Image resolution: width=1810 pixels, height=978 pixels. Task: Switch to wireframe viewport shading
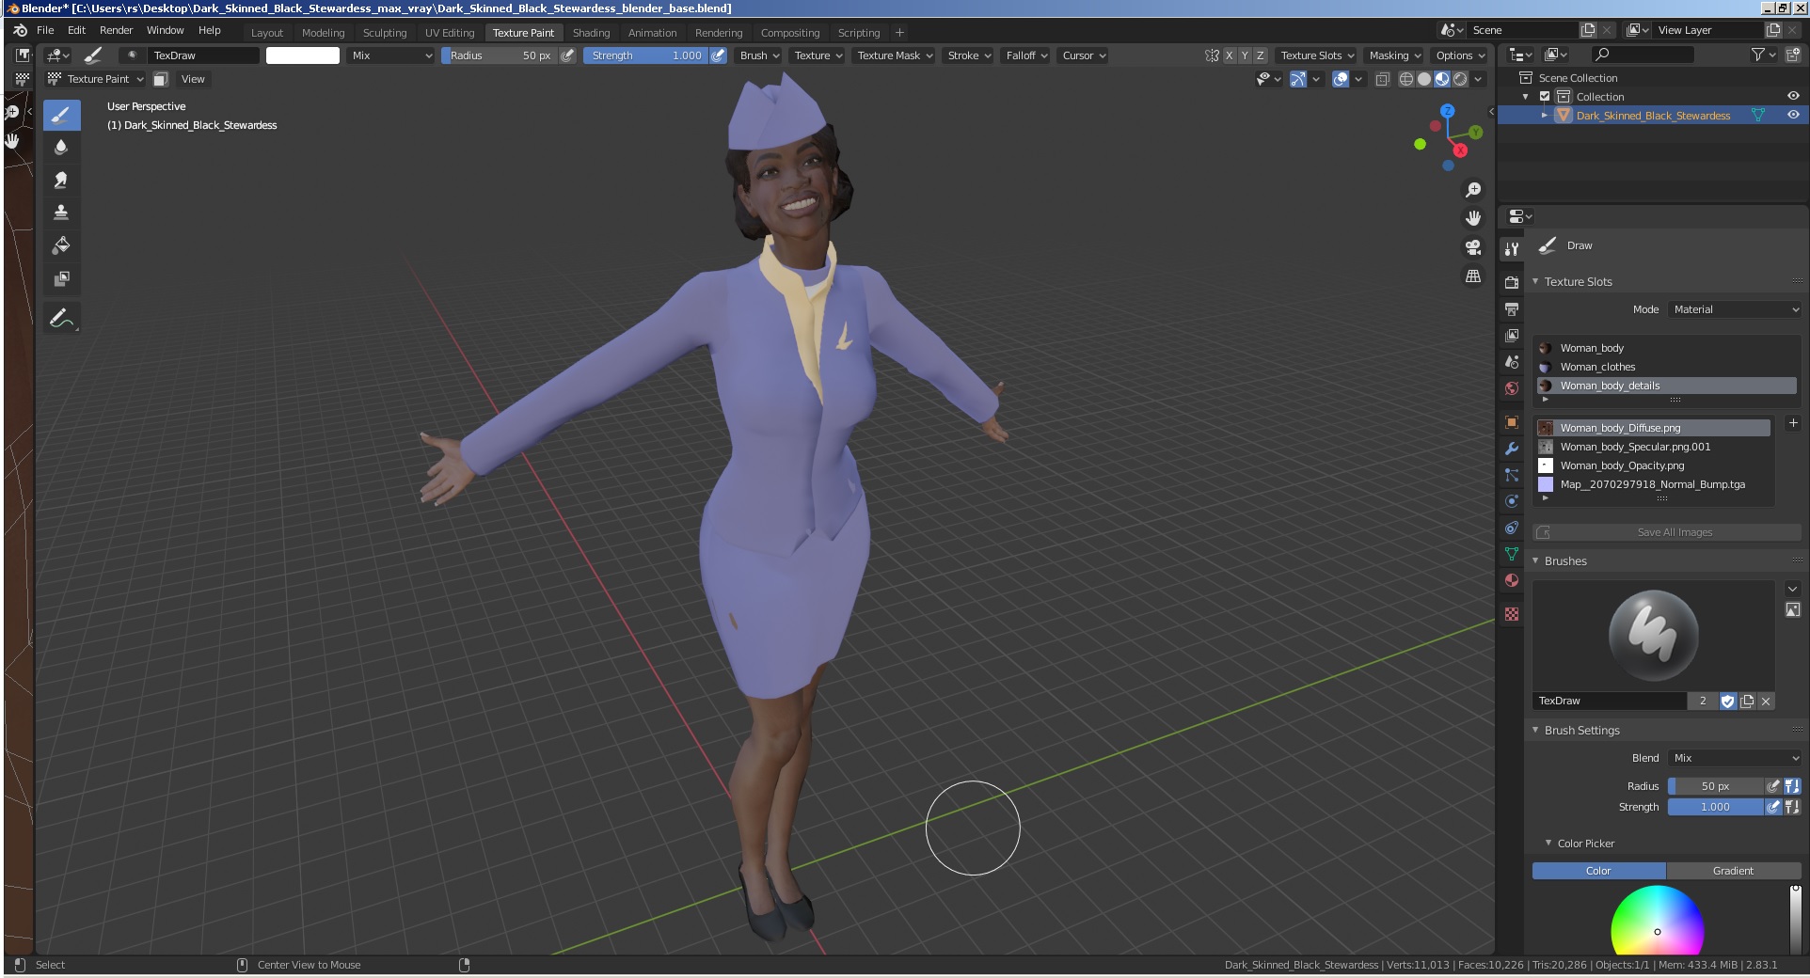[x=1405, y=79]
